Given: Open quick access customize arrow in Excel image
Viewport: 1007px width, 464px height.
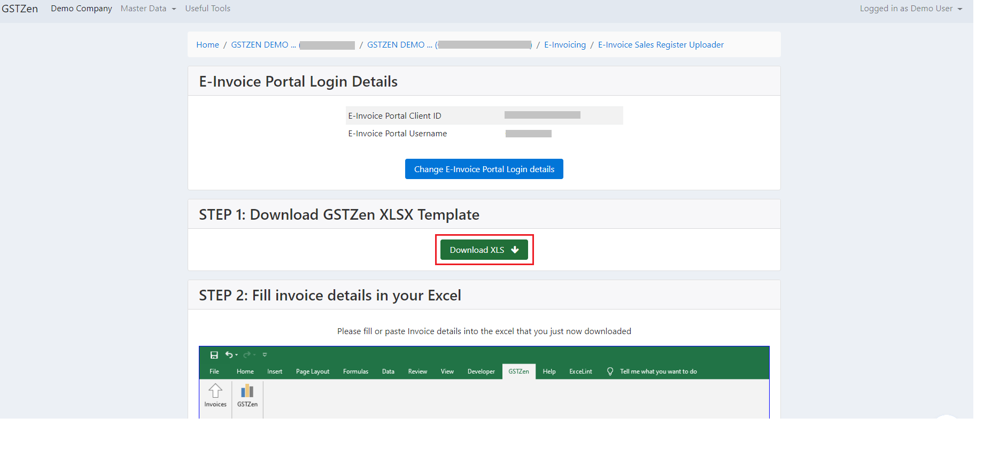Looking at the screenshot, I should coord(265,355).
